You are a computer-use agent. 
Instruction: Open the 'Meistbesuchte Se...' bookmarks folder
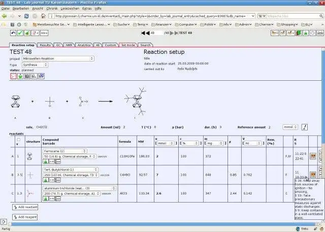pos(51,24)
